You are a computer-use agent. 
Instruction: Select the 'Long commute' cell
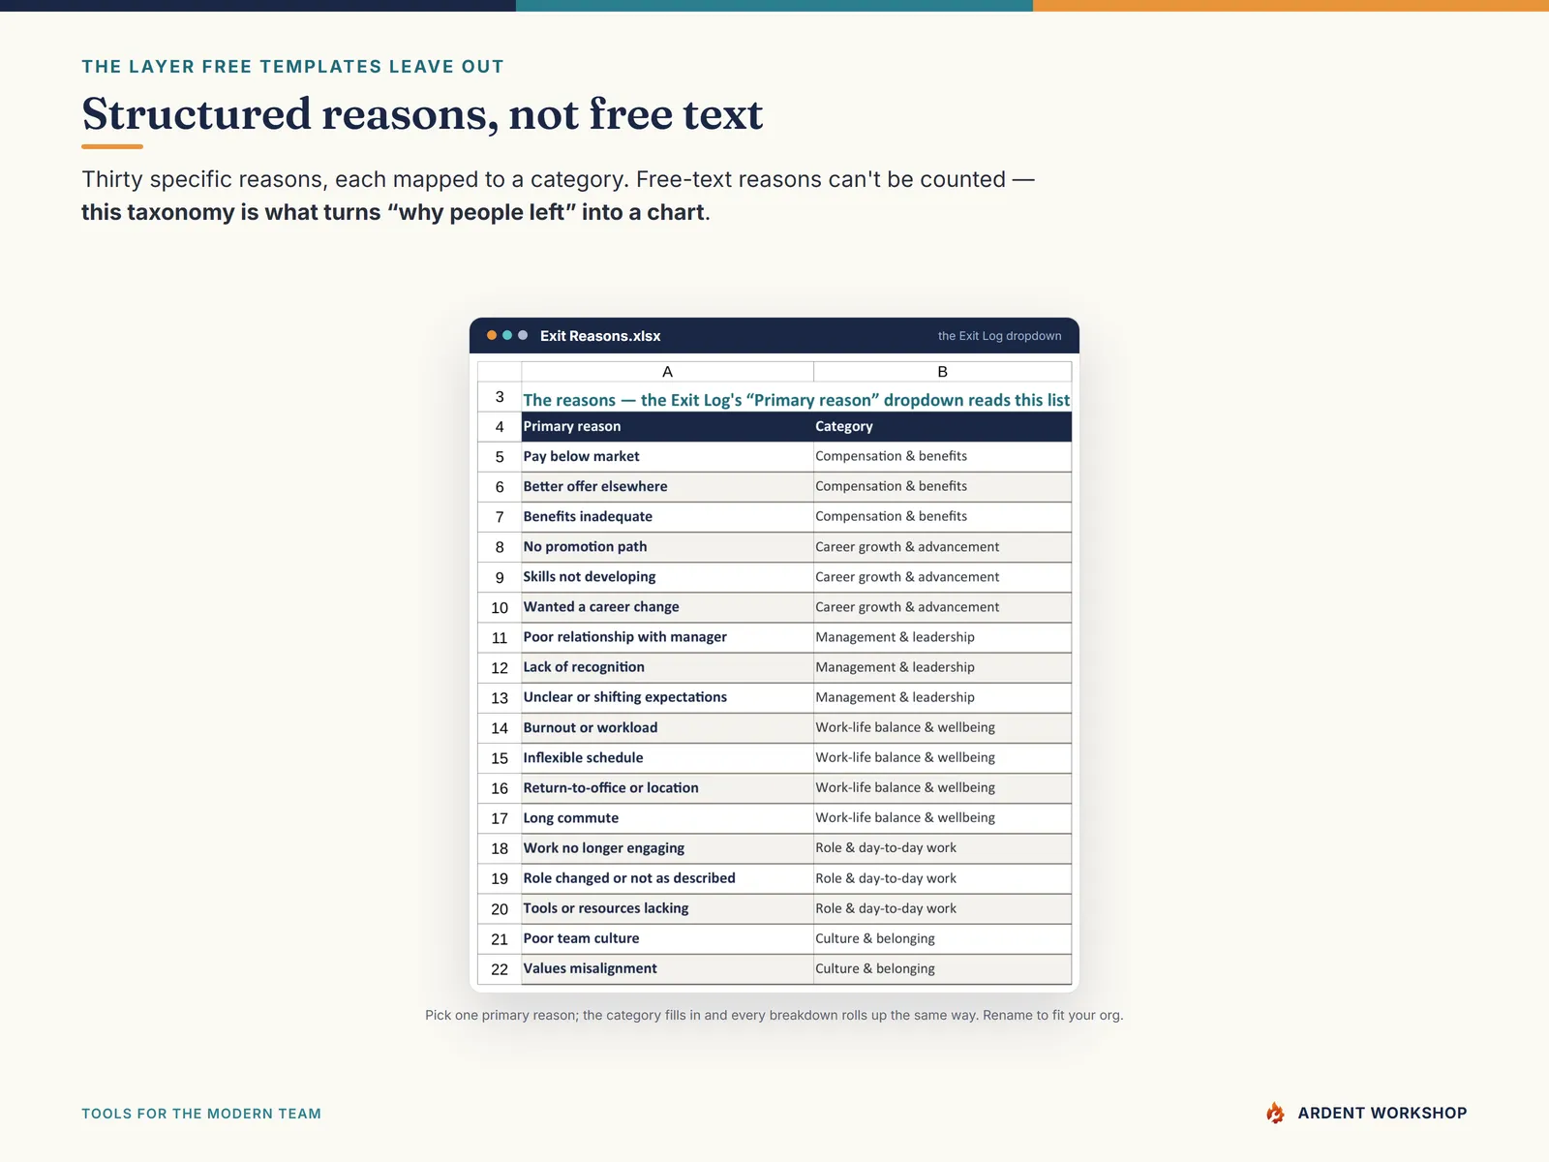[x=667, y=818]
